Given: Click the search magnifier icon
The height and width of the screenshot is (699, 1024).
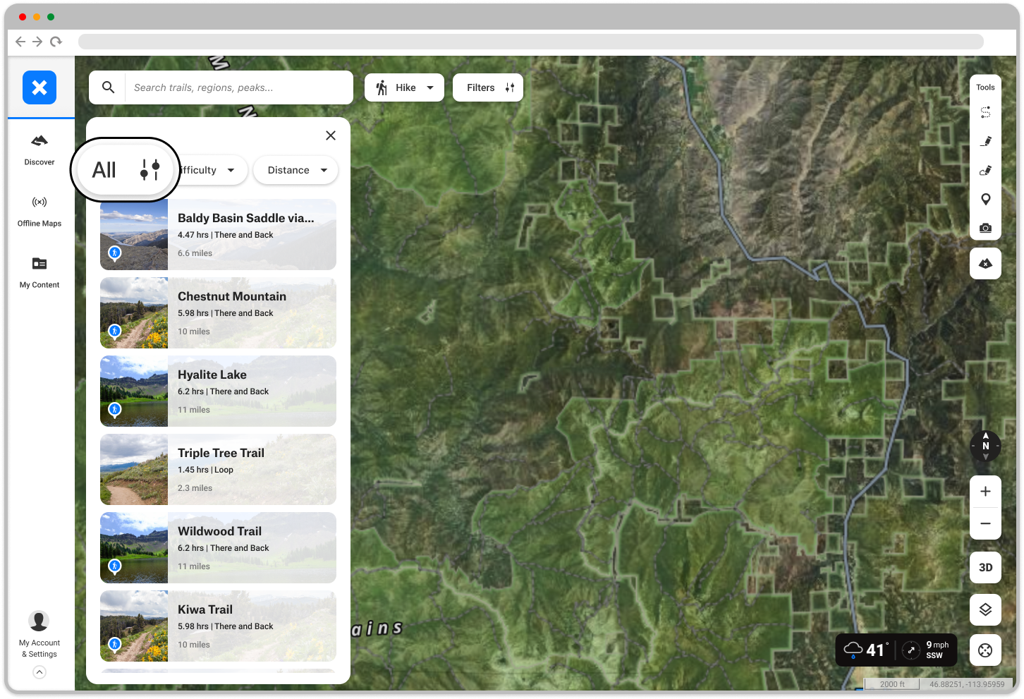Looking at the screenshot, I should pos(108,87).
